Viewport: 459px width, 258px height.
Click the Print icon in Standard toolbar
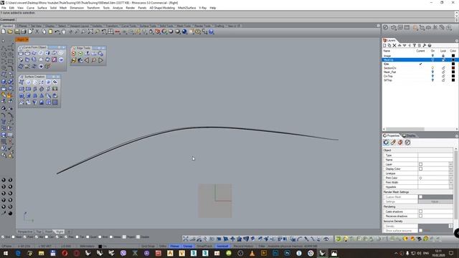[x=24, y=32]
